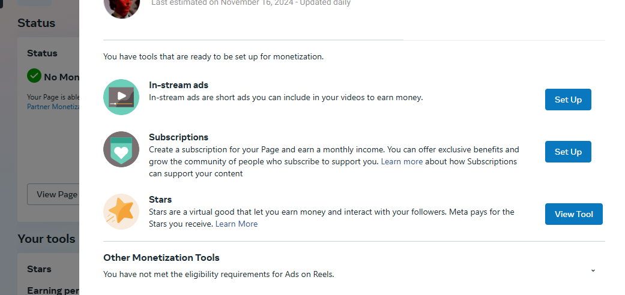Follow Learn more link about Subscriptions
The width and height of the screenshot is (625, 295).
coord(402,162)
